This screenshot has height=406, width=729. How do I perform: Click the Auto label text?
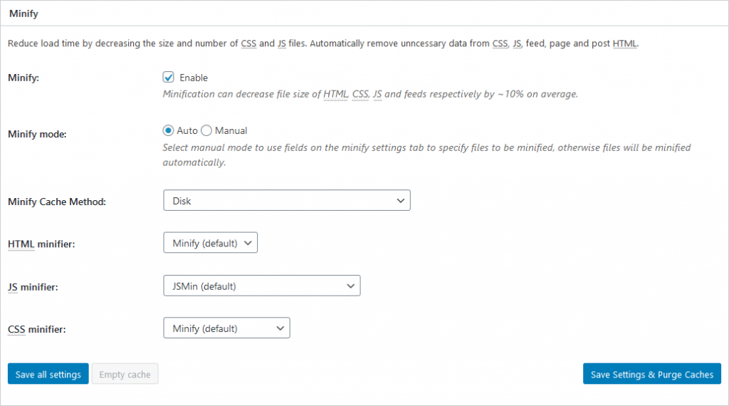tap(187, 130)
